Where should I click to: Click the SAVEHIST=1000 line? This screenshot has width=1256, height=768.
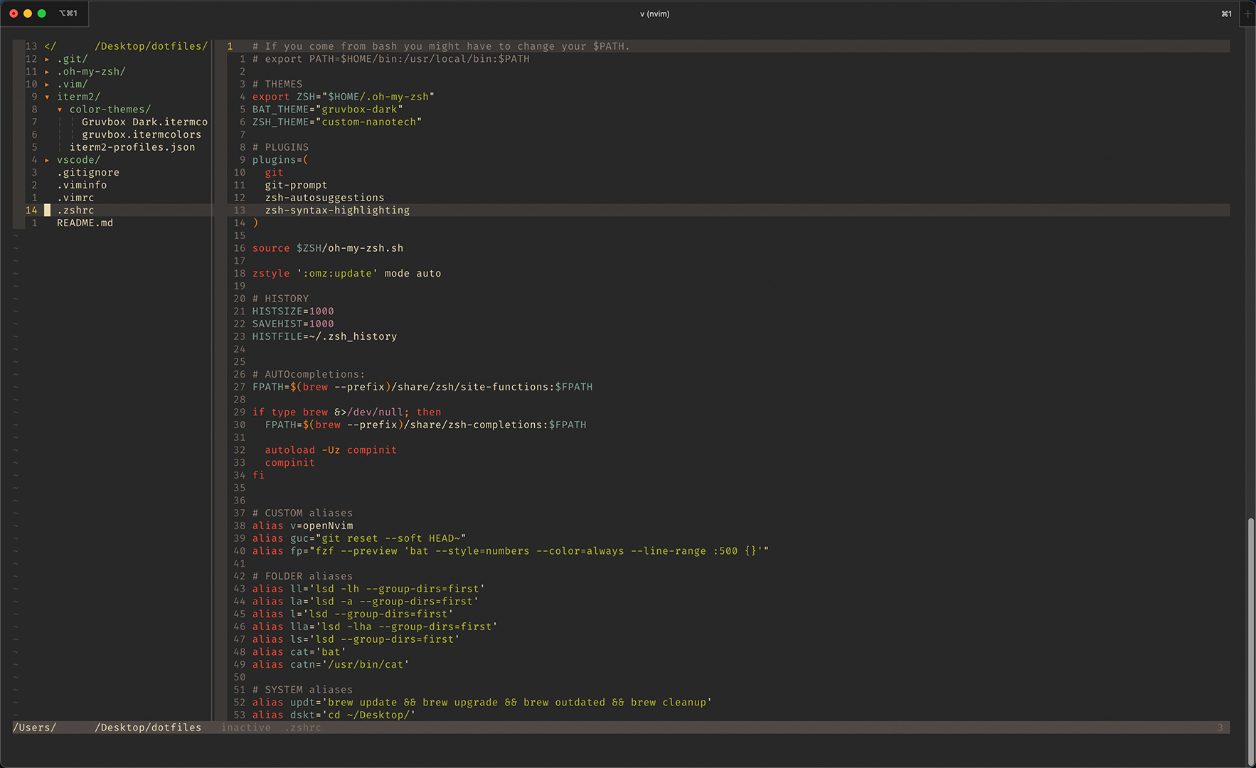(293, 324)
